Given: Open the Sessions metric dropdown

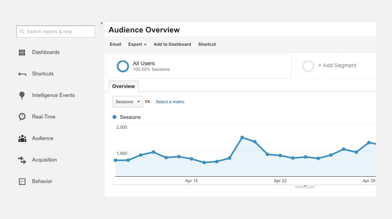Looking at the screenshot, I should click(x=128, y=102).
